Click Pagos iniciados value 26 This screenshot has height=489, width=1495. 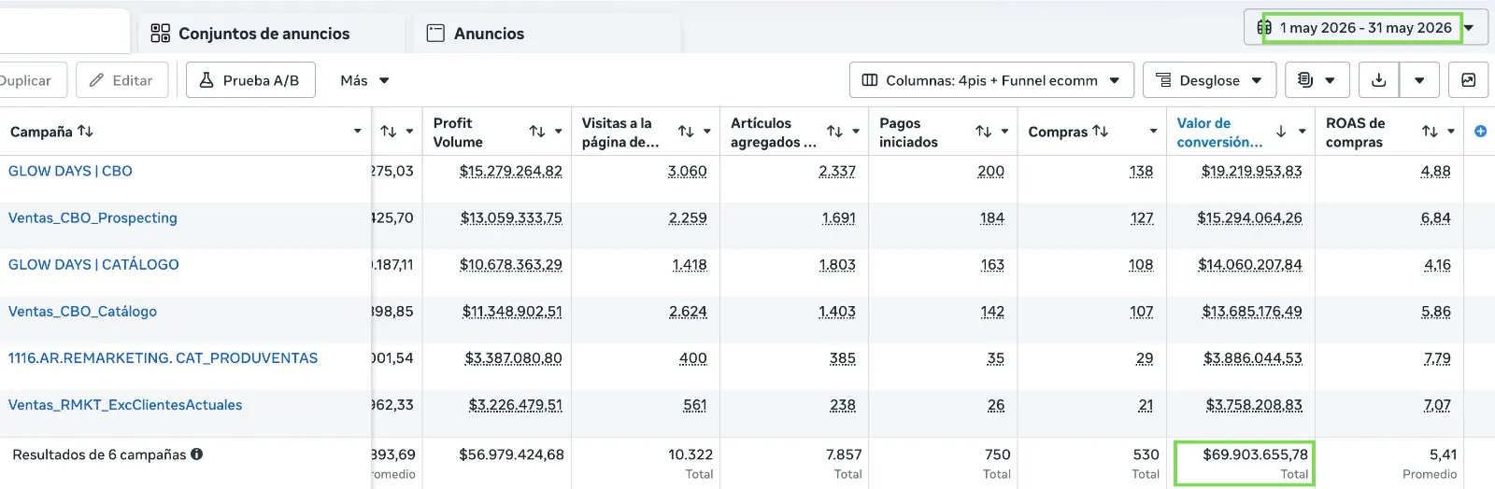pyautogui.click(x=996, y=404)
